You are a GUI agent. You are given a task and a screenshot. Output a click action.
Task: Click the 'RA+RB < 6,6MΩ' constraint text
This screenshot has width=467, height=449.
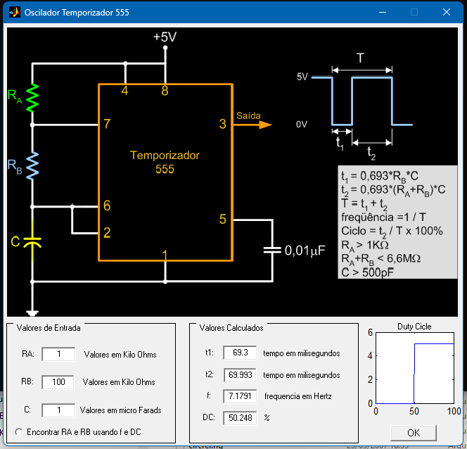coord(381,259)
